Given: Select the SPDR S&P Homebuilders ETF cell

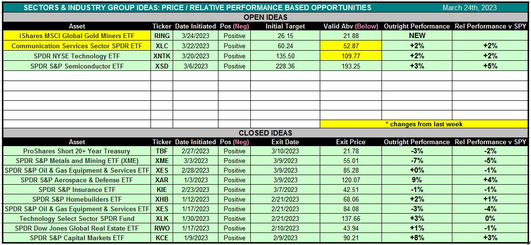Looking at the screenshot, I should coord(77,199).
